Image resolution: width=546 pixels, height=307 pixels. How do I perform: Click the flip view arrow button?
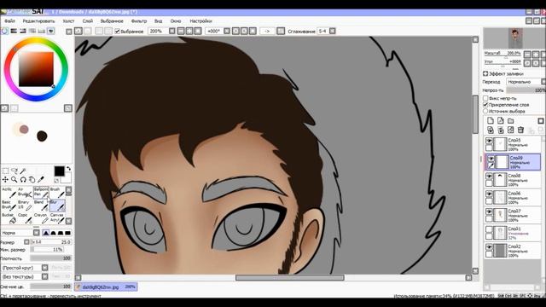267,31
